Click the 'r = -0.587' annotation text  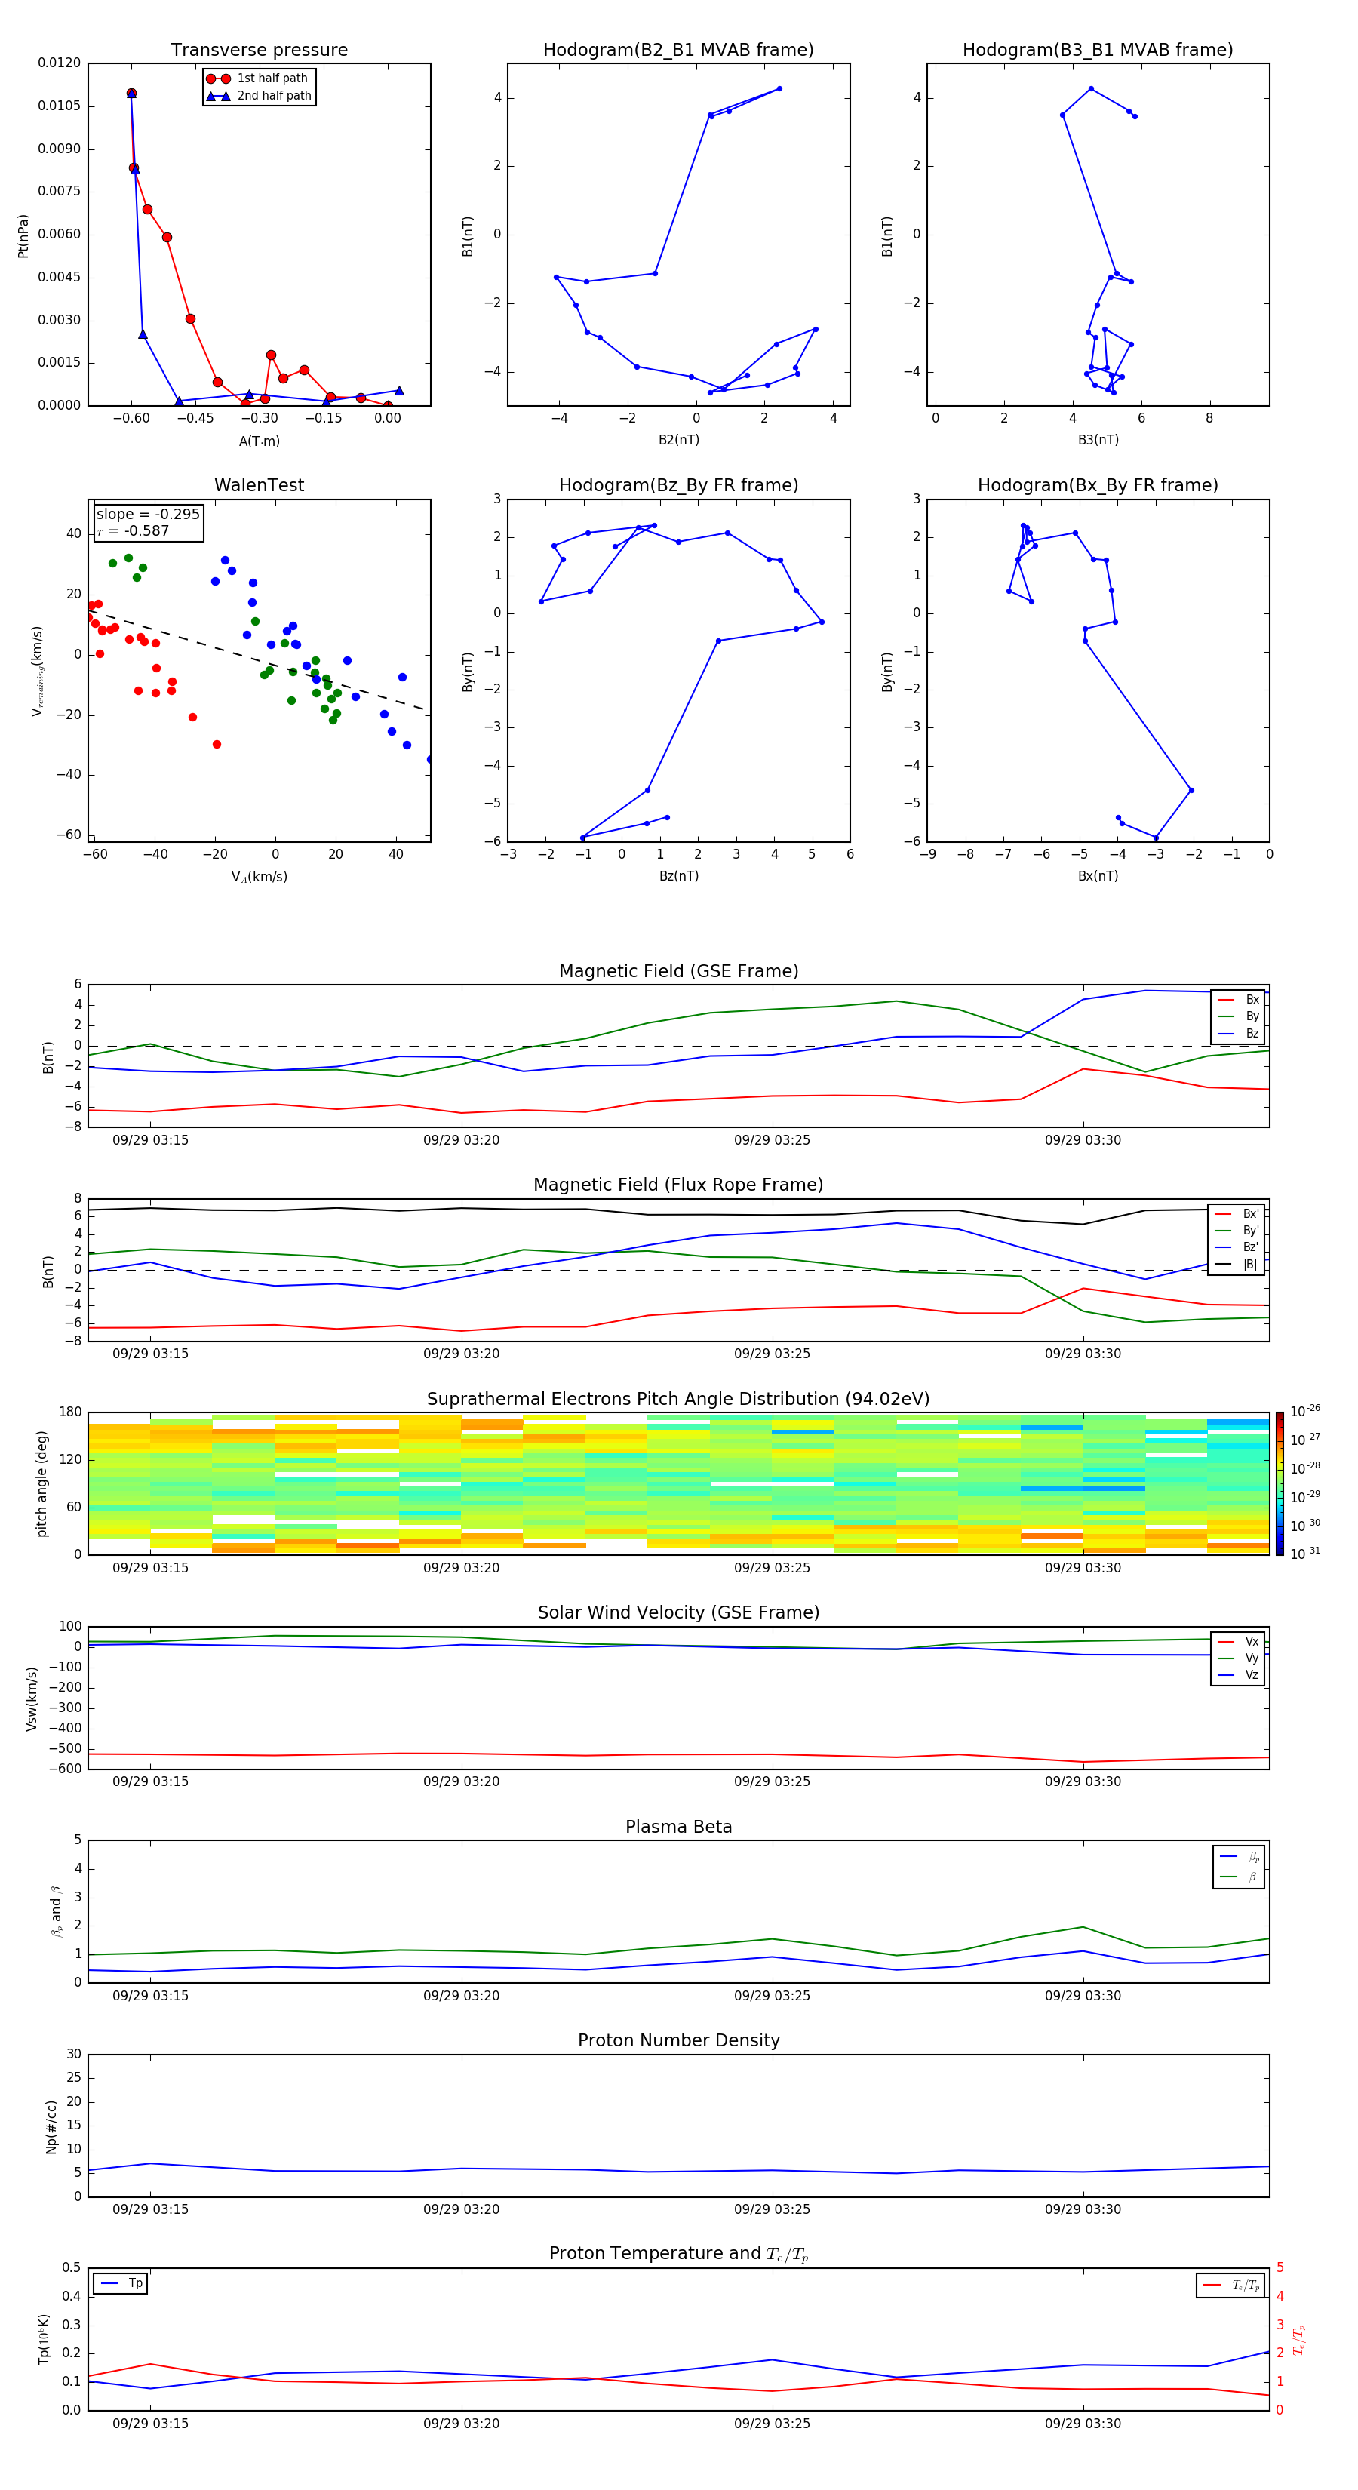pyautogui.click(x=134, y=530)
